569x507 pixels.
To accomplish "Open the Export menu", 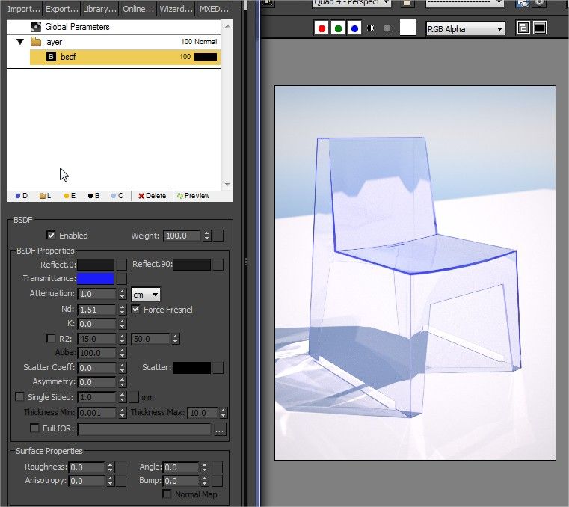I will point(62,9).
